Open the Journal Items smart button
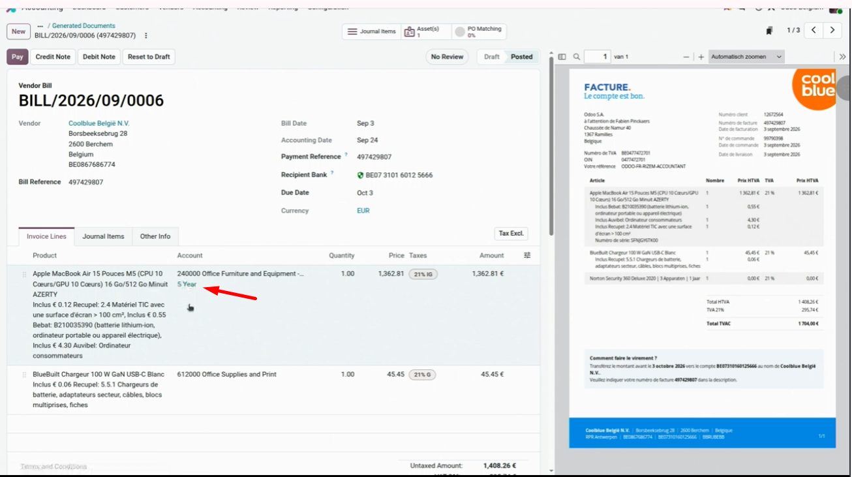The height and width of the screenshot is (477, 852). pyautogui.click(x=371, y=31)
